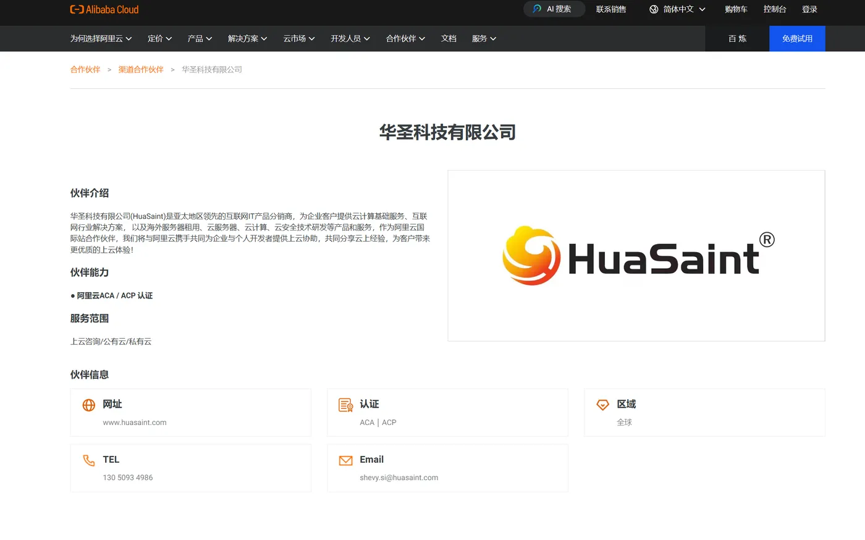Expand the 简体中文 language dropdown
The height and width of the screenshot is (540, 865).
[x=684, y=9]
